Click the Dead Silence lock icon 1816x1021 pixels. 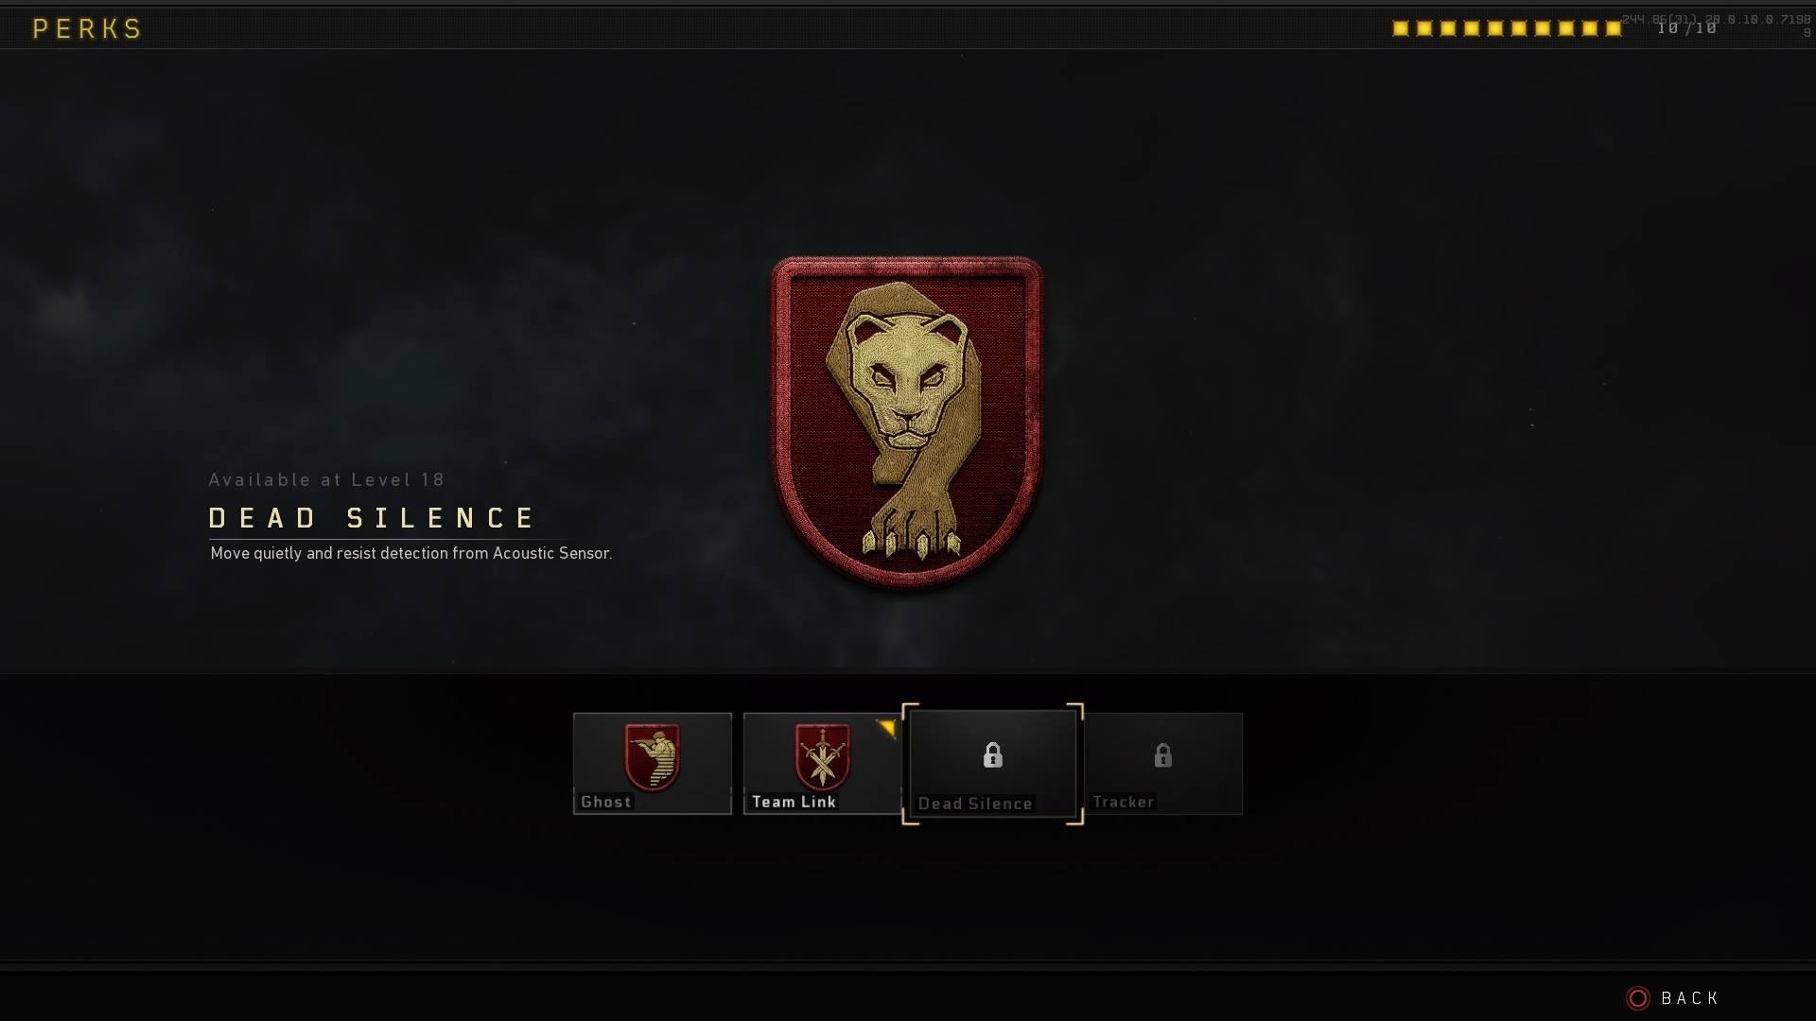992,754
